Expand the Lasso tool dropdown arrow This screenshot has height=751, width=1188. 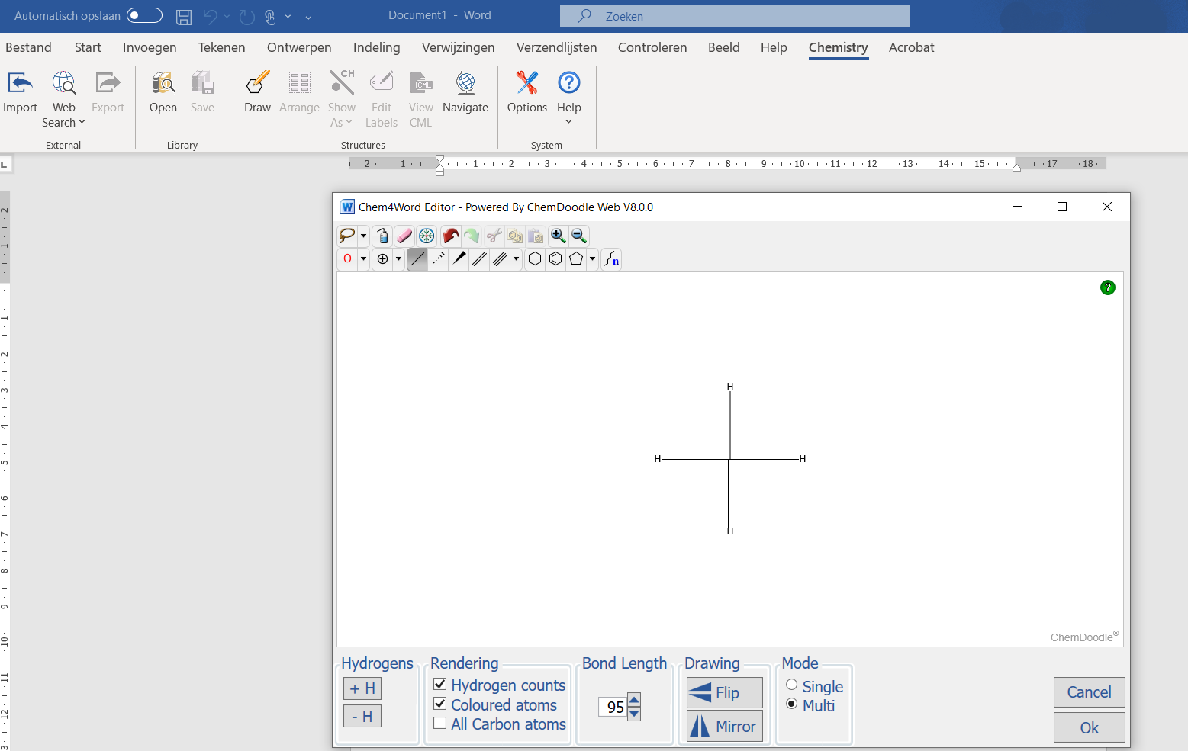click(363, 236)
